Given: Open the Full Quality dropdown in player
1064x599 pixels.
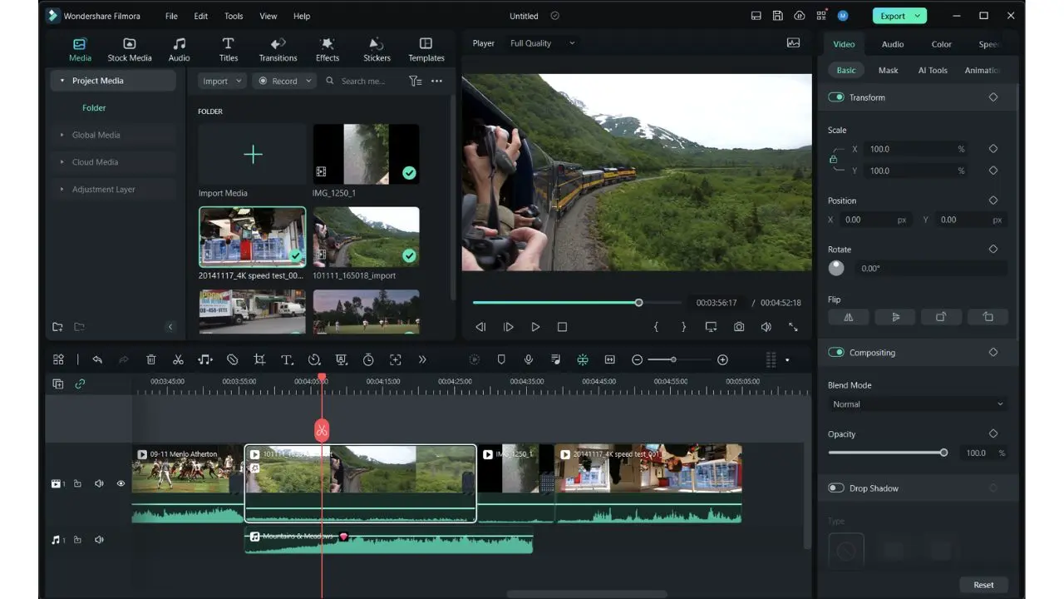Looking at the screenshot, I should click(x=542, y=43).
